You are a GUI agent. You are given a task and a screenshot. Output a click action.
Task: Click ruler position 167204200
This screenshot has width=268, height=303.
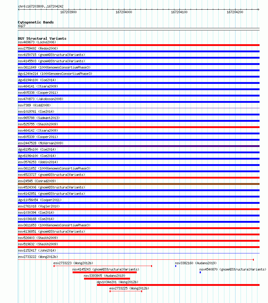pyautogui.click(x=235, y=12)
